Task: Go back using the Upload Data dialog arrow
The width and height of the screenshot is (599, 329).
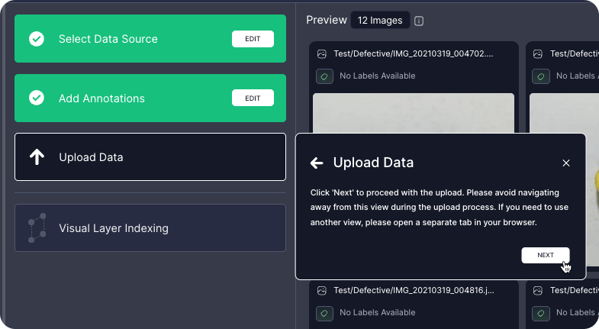Action: pyautogui.click(x=317, y=163)
